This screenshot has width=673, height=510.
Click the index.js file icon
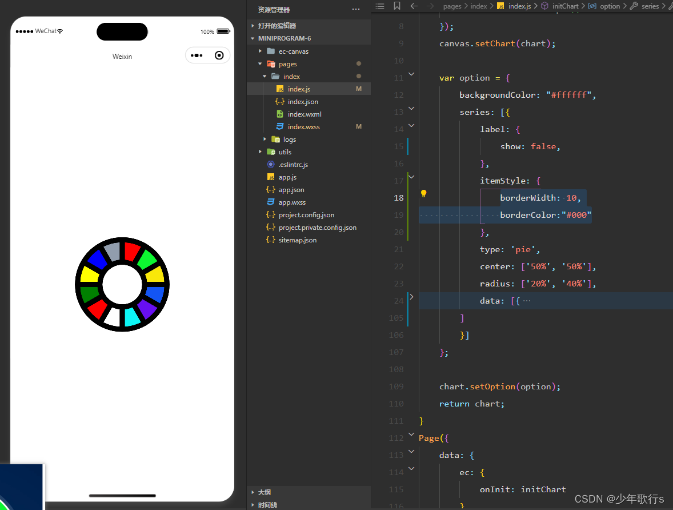click(280, 89)
